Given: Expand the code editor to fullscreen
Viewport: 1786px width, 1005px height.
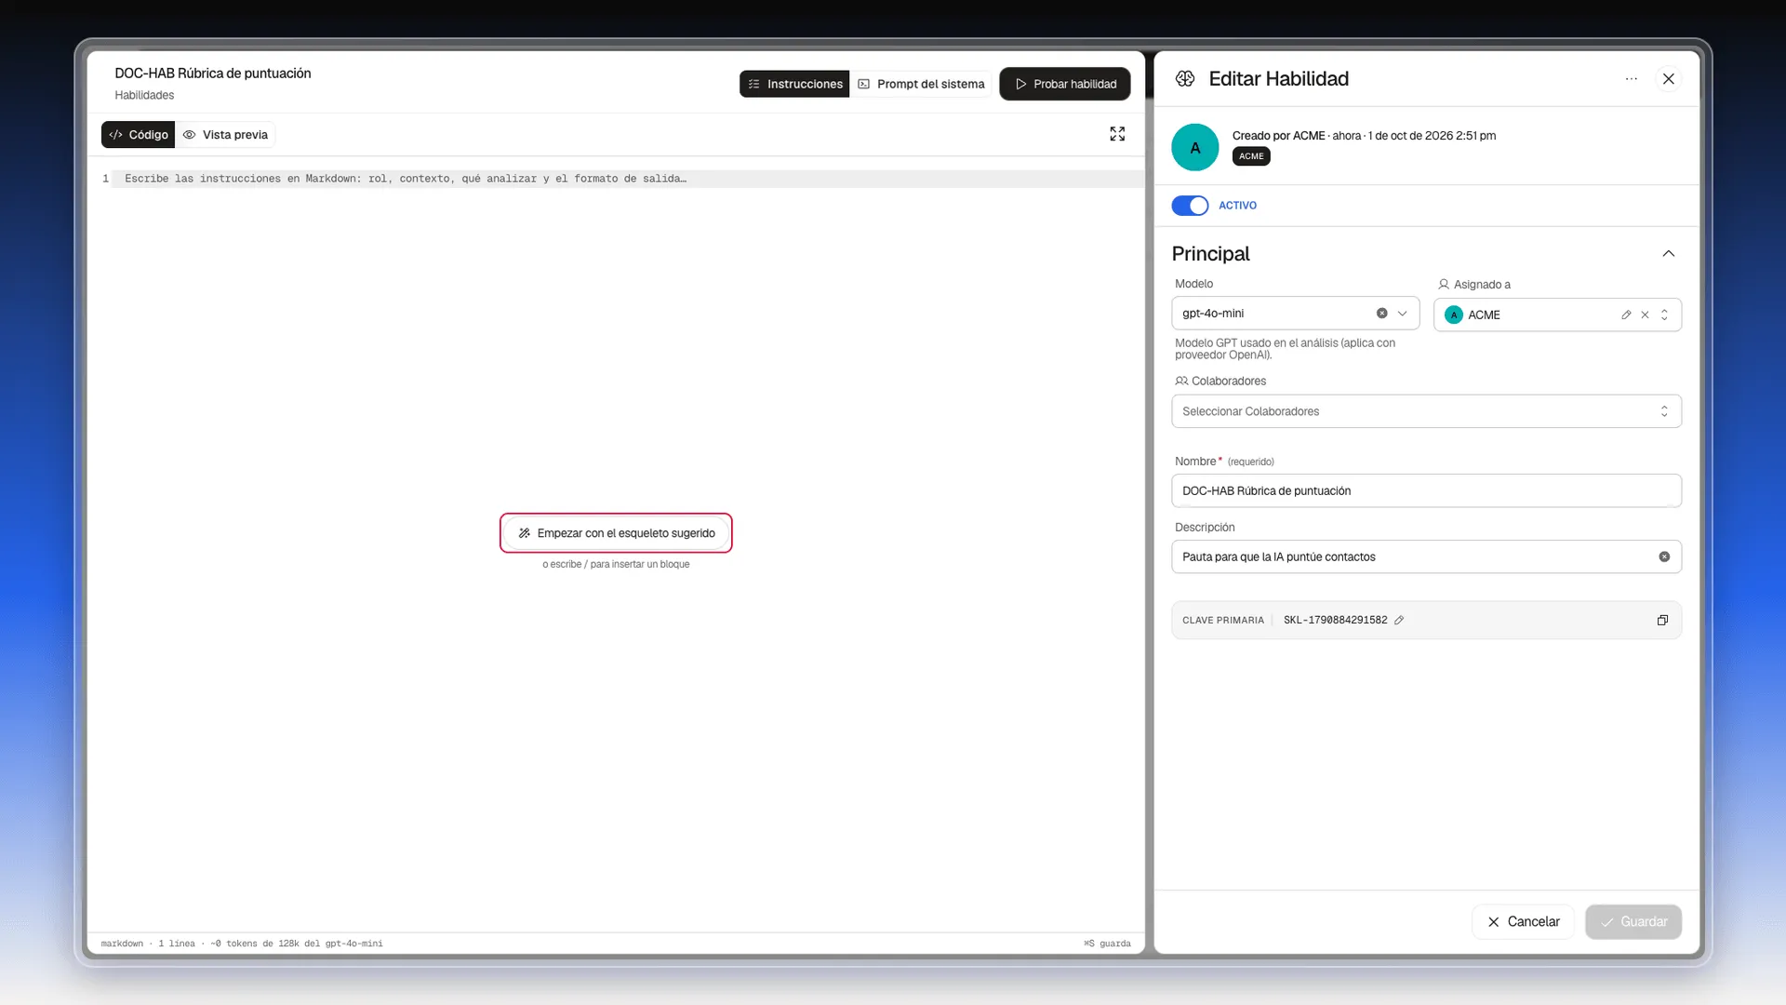Looking at the screenshot, I should click(x=1117, y=134).
